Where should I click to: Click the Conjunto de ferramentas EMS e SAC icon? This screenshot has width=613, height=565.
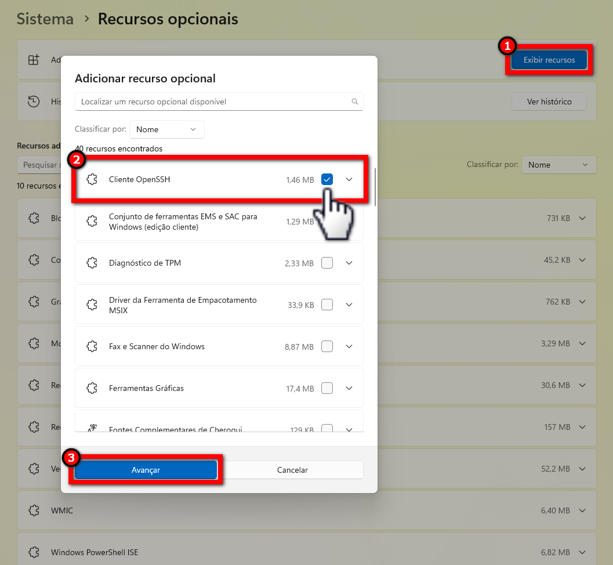coord(92,222)
